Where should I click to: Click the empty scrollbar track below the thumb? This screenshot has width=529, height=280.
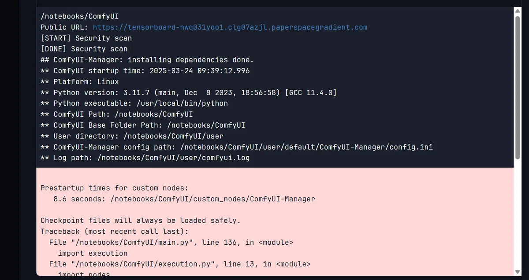pos(518,214)
